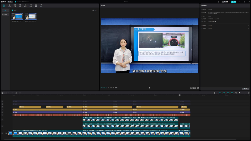Image resolution: width=251 pixels, height=141 pixels.
Task: Select the Local category in media sidebar
Action: pyautogui.click(x=5, y=11)
